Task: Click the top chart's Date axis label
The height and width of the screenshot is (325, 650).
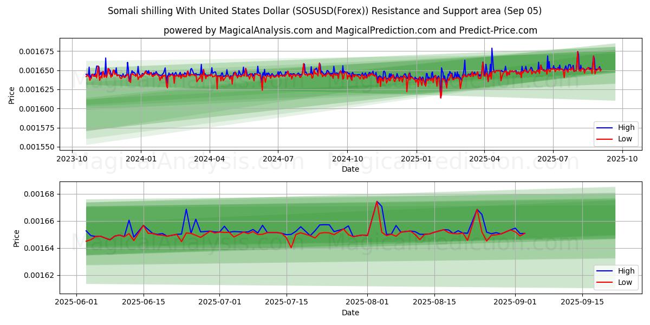Action: click(350, 170)
